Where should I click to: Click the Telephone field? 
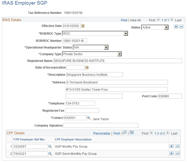(80, 103)
